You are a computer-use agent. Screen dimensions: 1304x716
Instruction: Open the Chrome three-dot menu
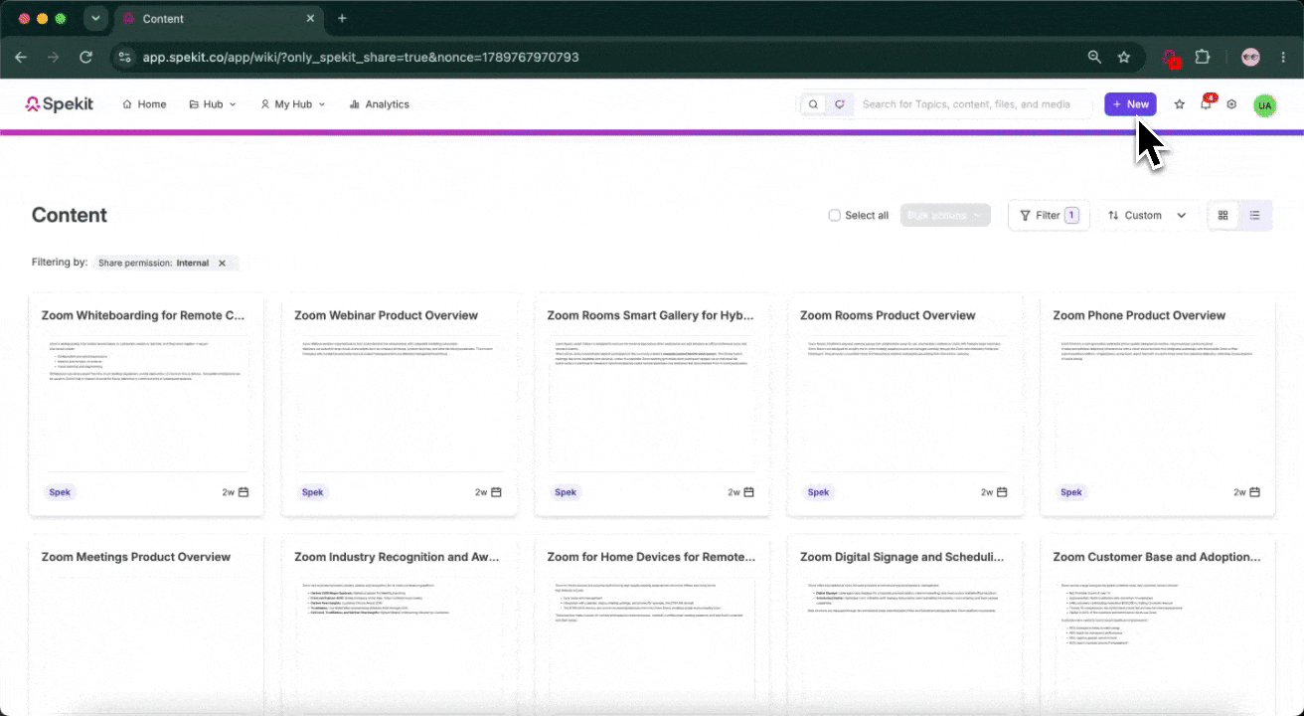(1282, 57)
